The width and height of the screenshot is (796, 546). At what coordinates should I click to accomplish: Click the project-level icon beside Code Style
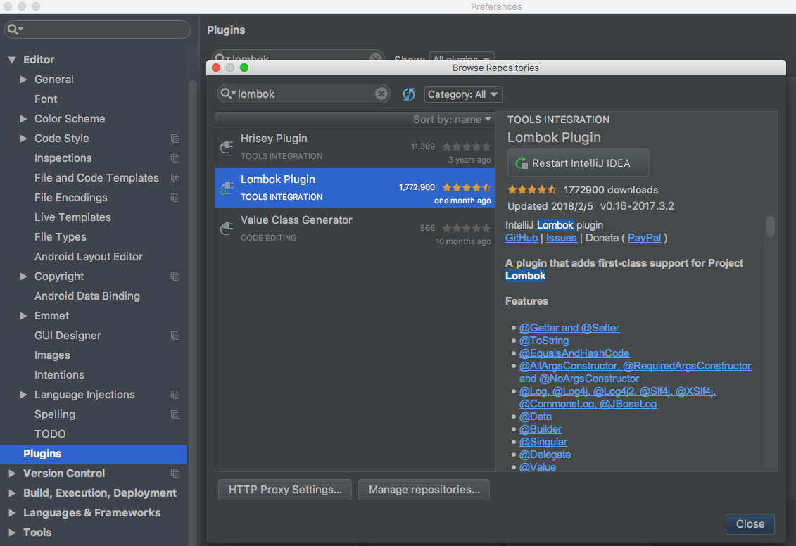click(175, 139)
